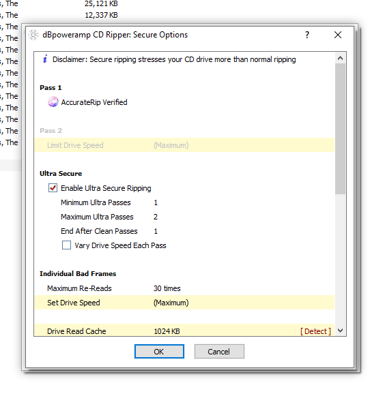
Task: Click the scrollbar up arrow
Action: [x=341, y=58]
